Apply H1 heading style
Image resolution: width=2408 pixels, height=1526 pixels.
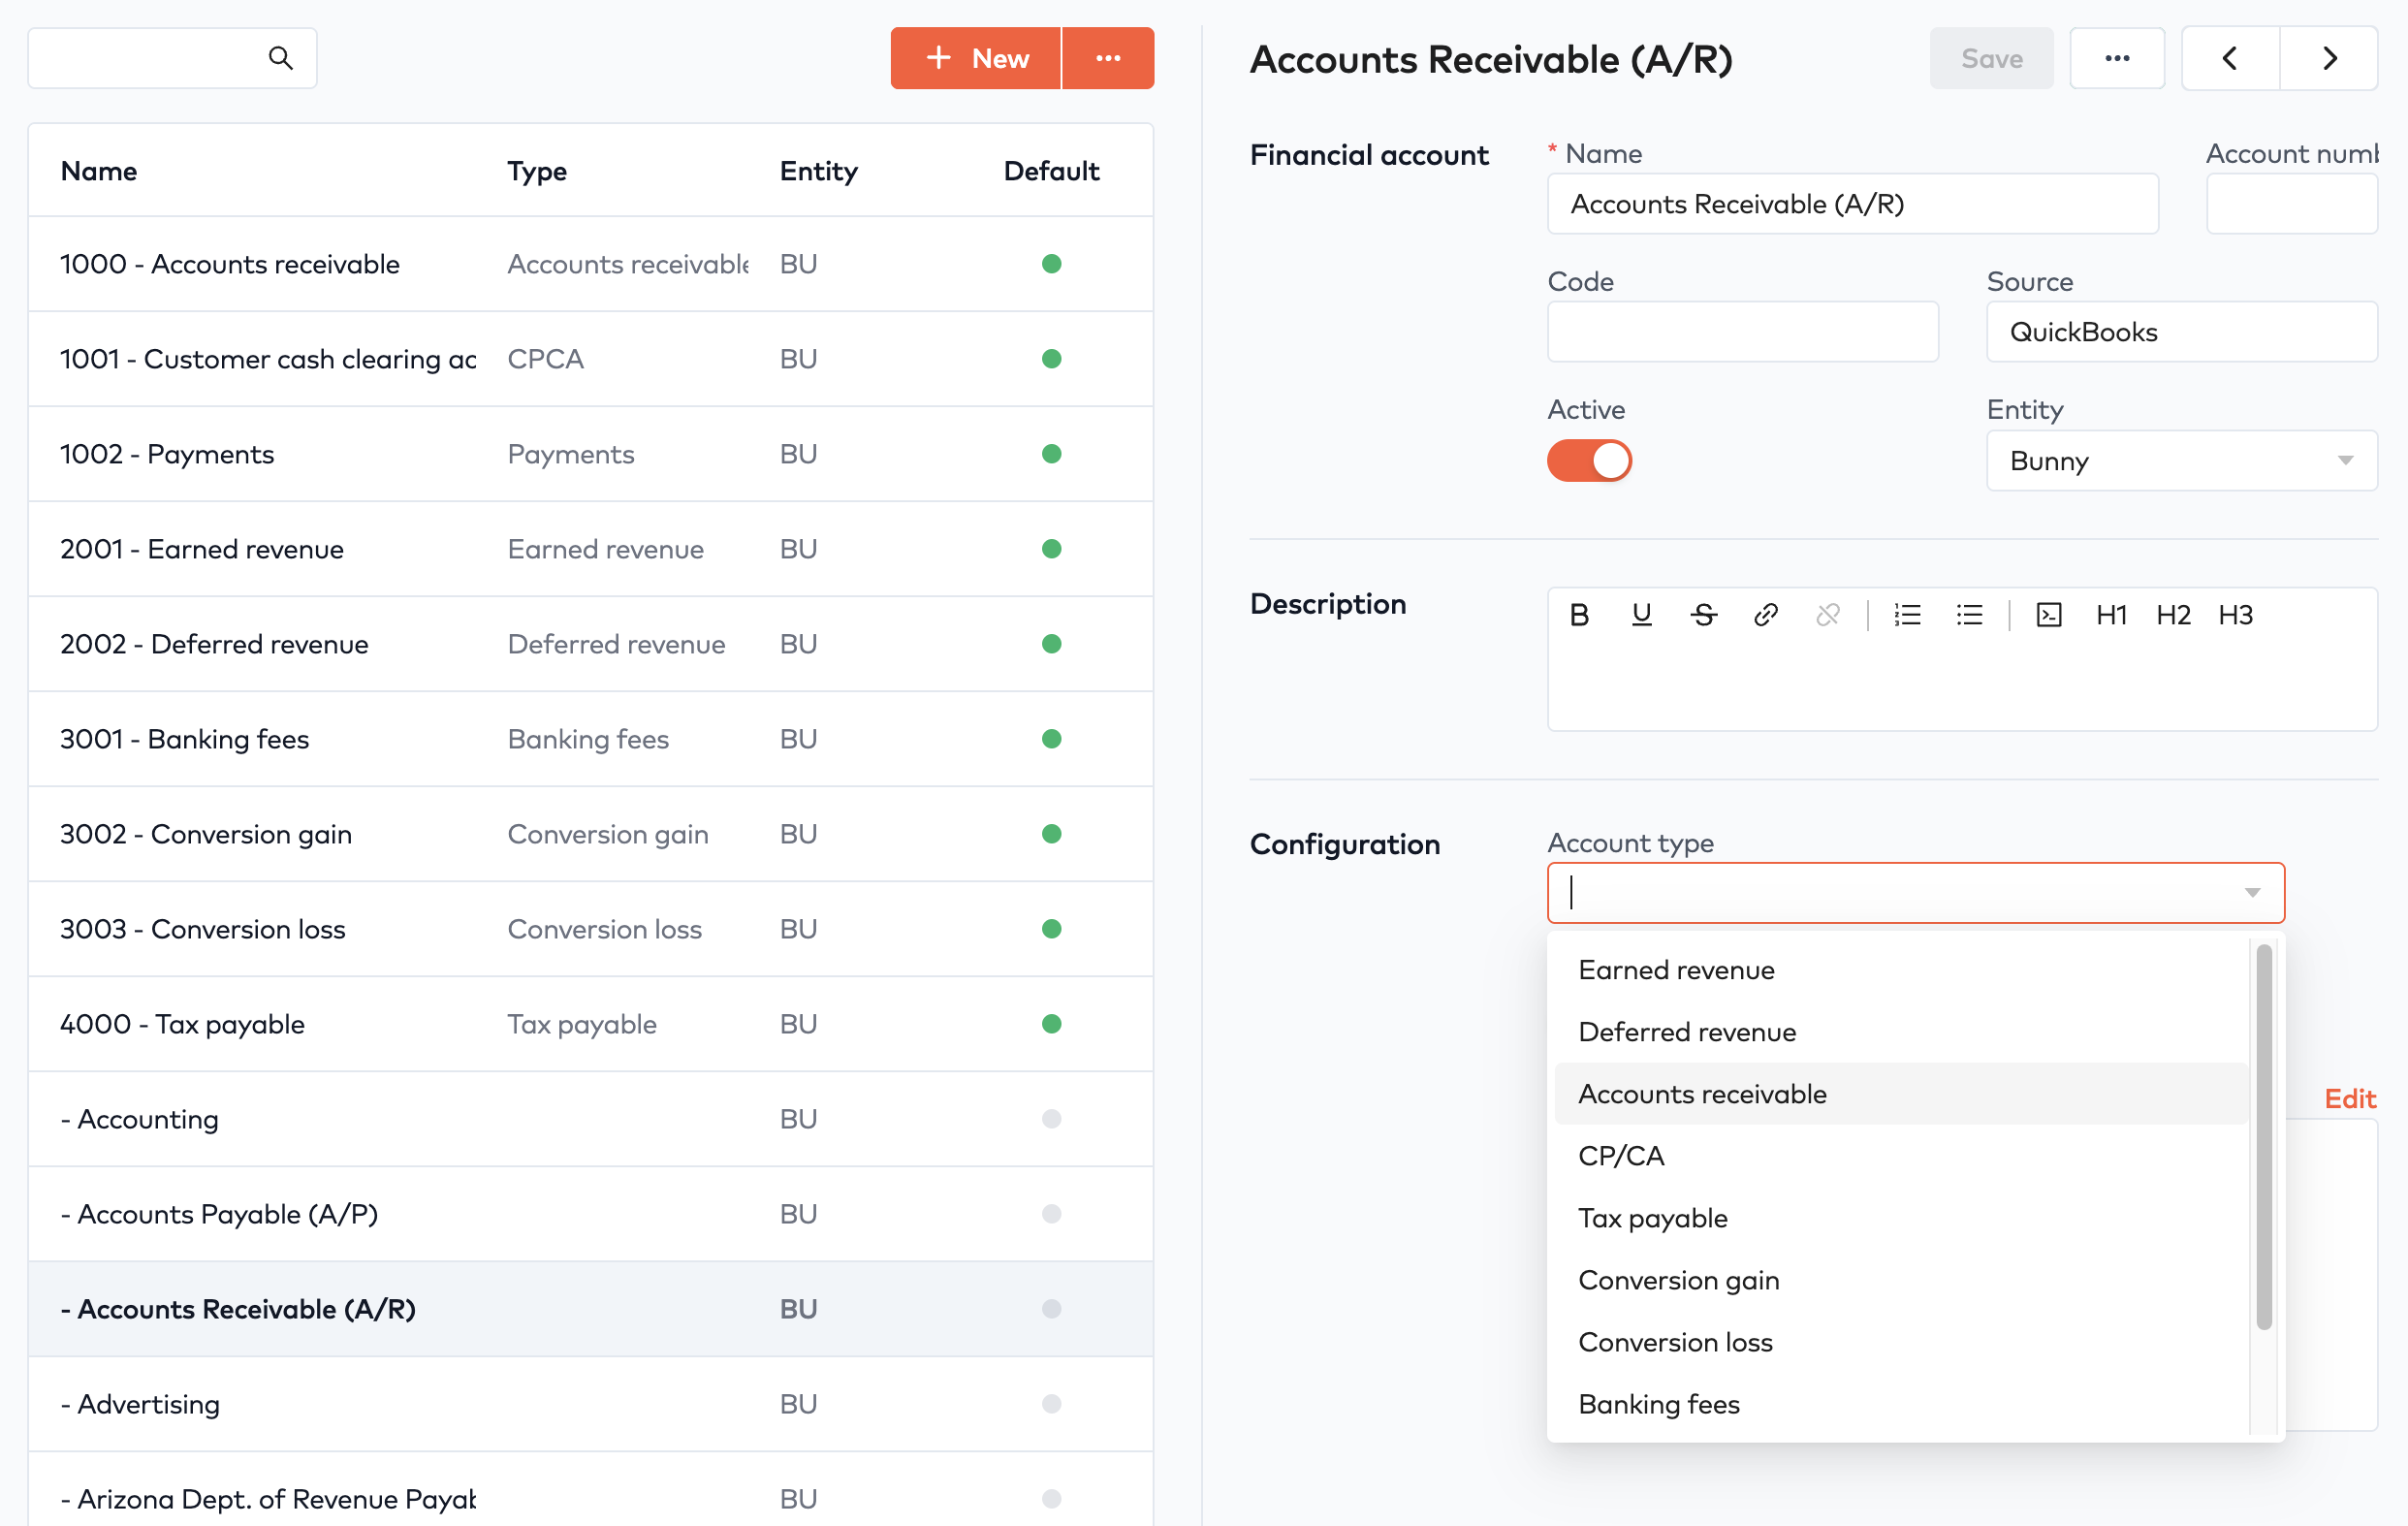point(2111,615)
